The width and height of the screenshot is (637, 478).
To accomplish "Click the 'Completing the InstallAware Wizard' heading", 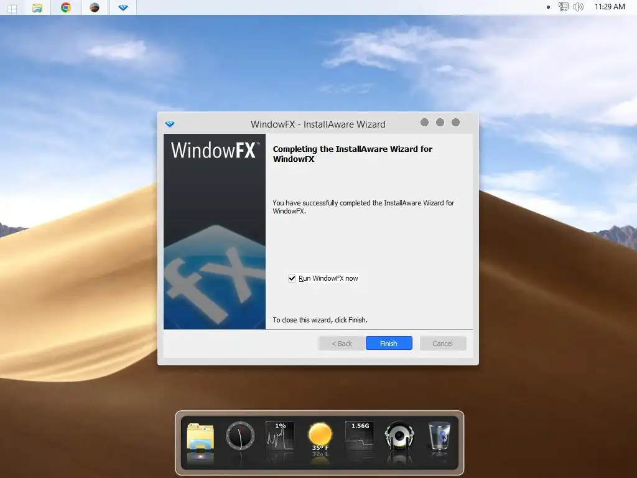I will click(x=353, y=154).
